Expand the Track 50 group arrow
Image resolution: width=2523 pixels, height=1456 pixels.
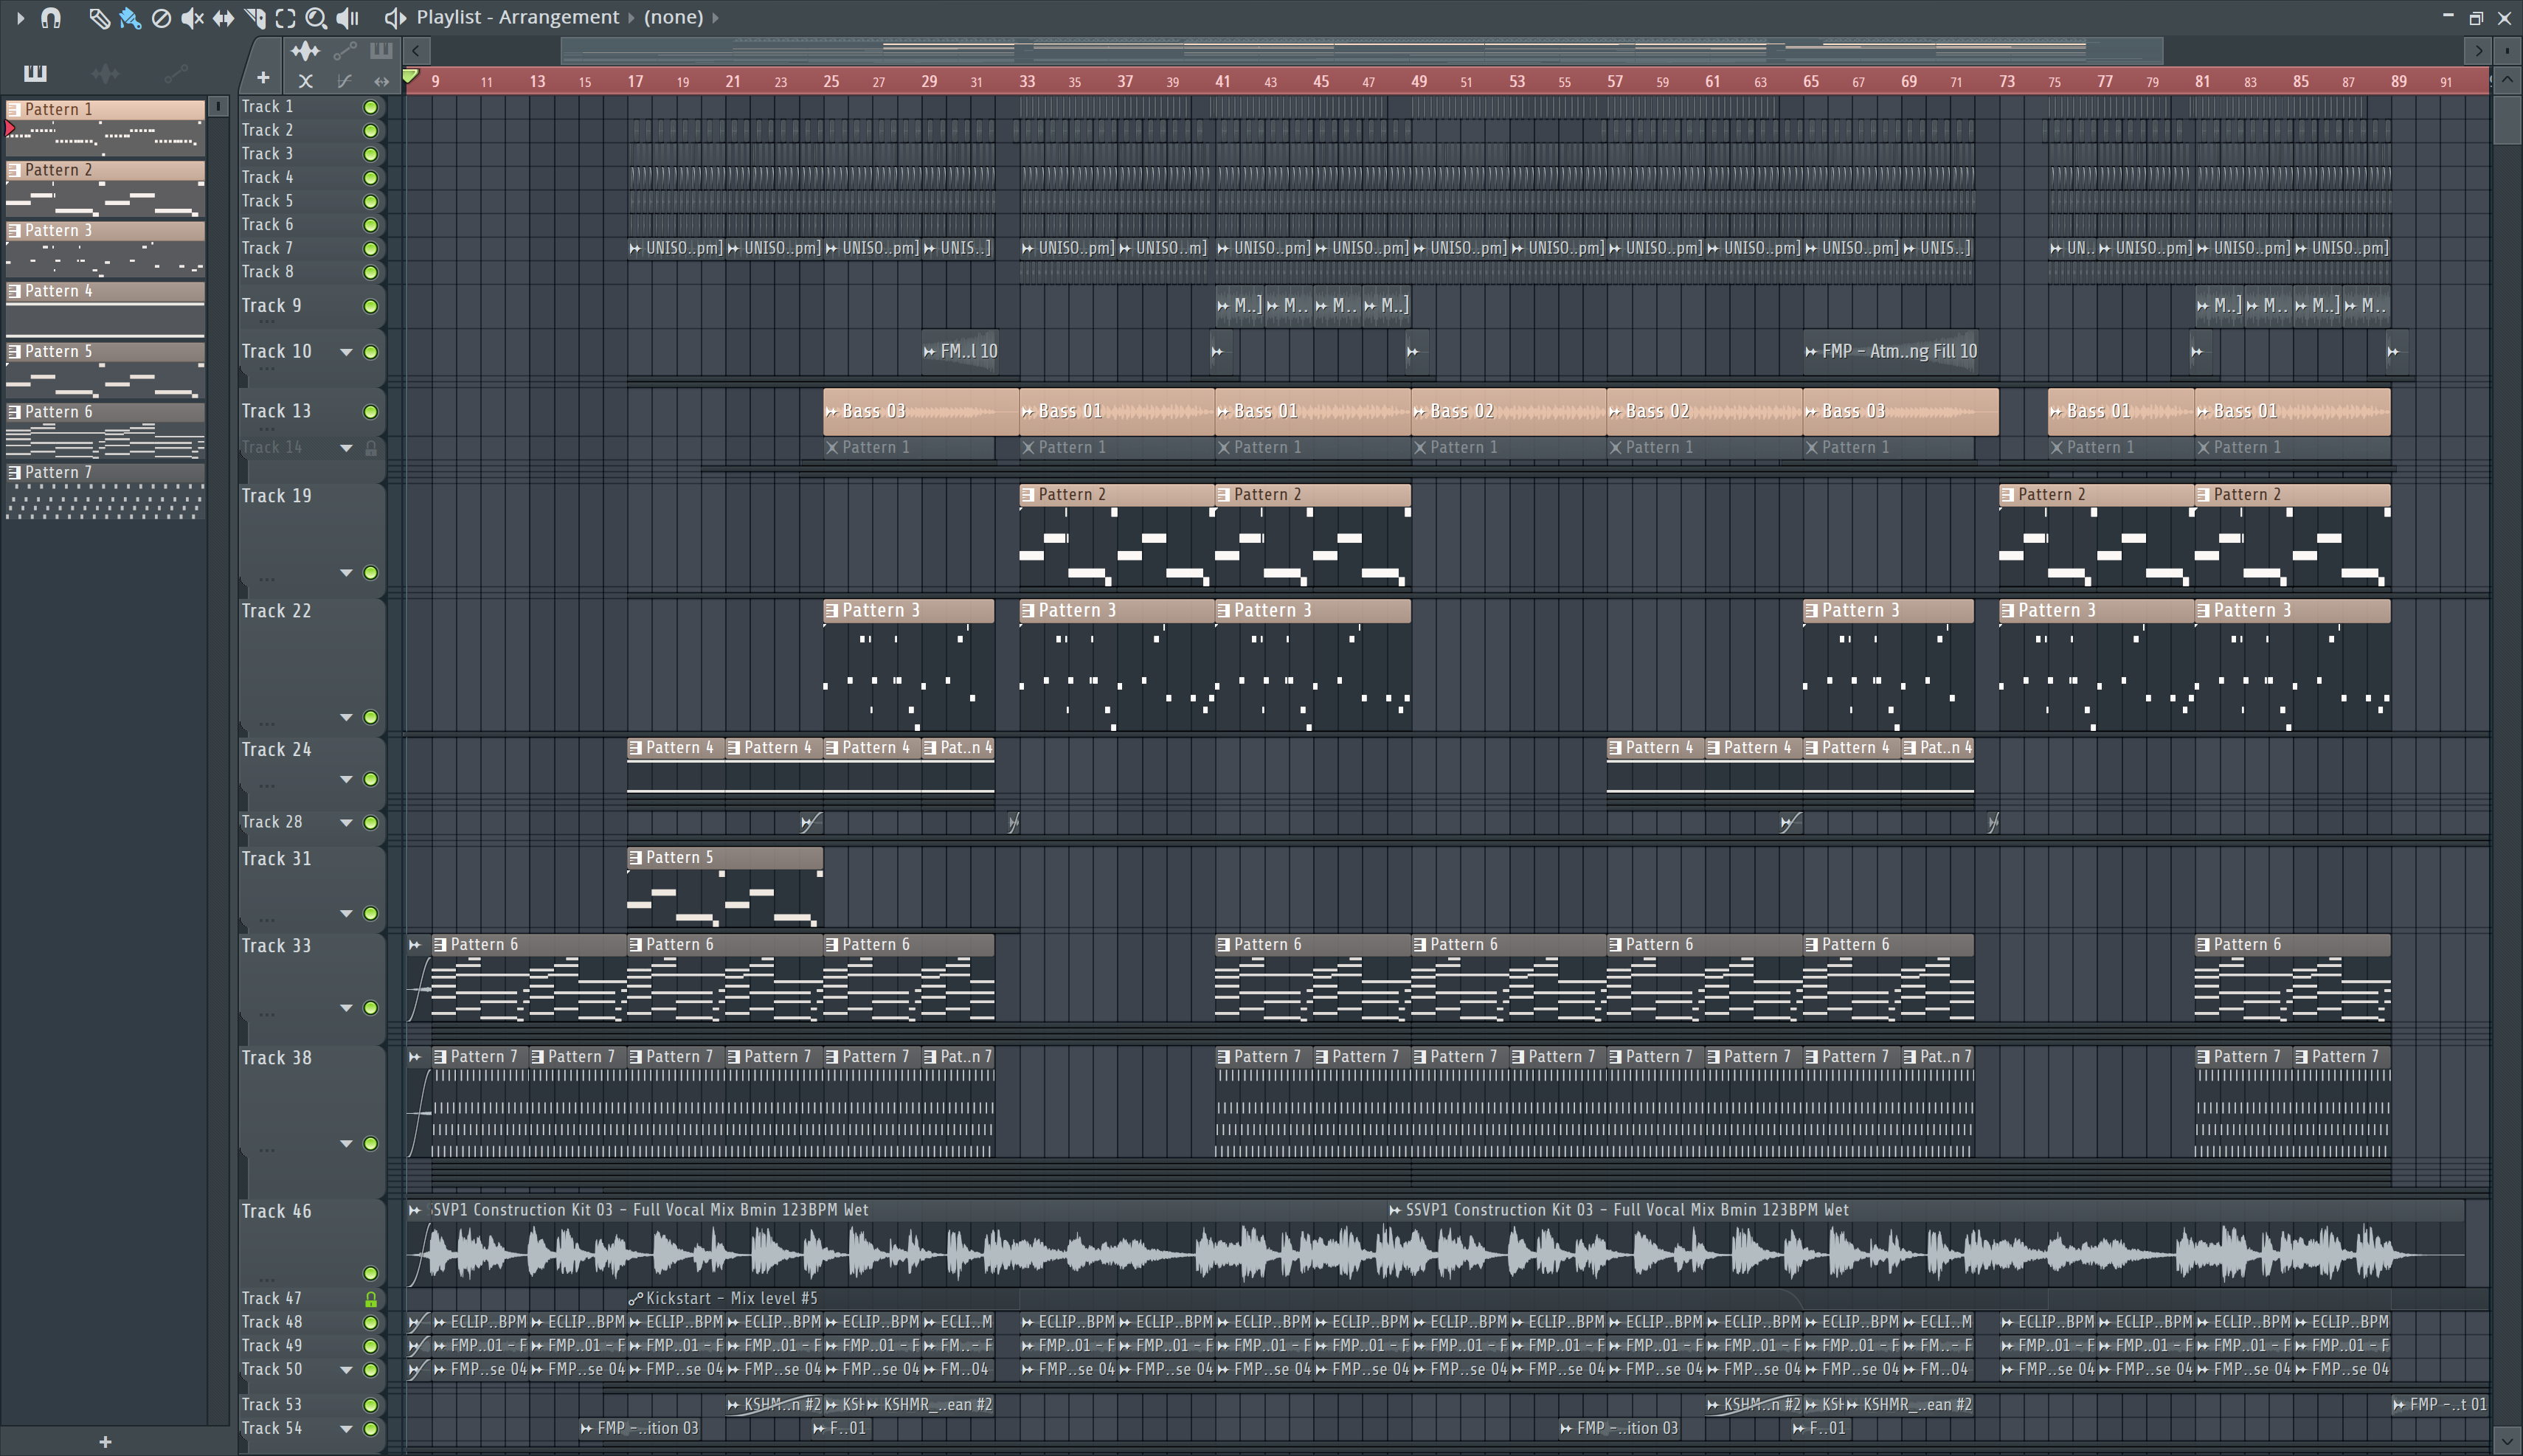click(x=346, y=1370)
